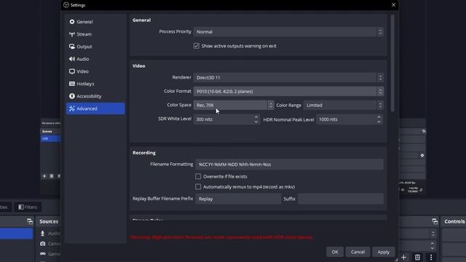This screenshot has height=262, width=466.
Task: Open the Color Space dropdown
Action: point(234,105)
